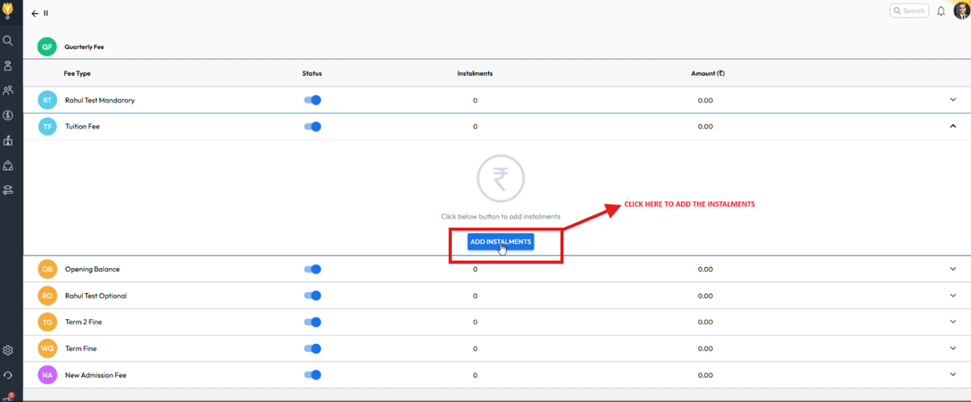
Task: Click the refresh icon in left sidebar
Action: point(8,375)
